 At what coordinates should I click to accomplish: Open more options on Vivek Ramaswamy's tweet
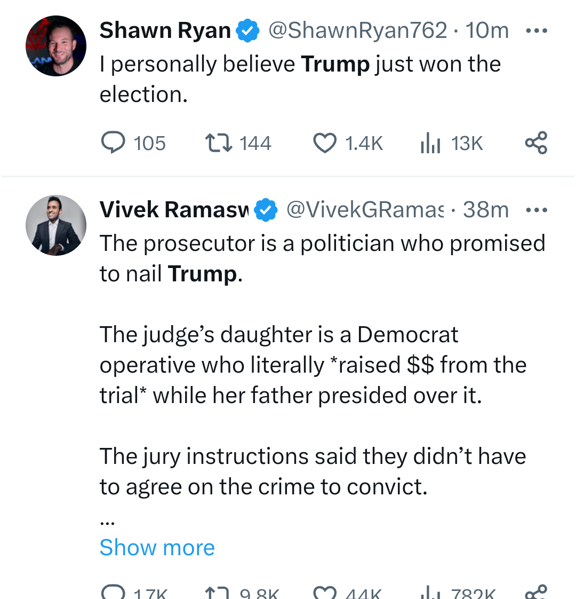pos(536,210)
